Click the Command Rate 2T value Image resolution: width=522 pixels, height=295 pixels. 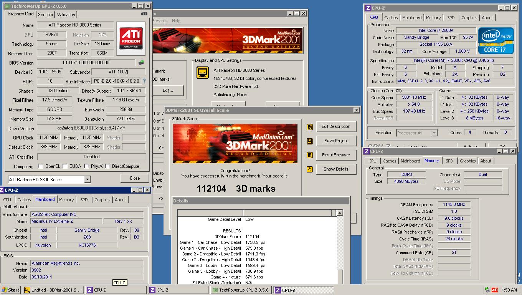coord(453,253)
